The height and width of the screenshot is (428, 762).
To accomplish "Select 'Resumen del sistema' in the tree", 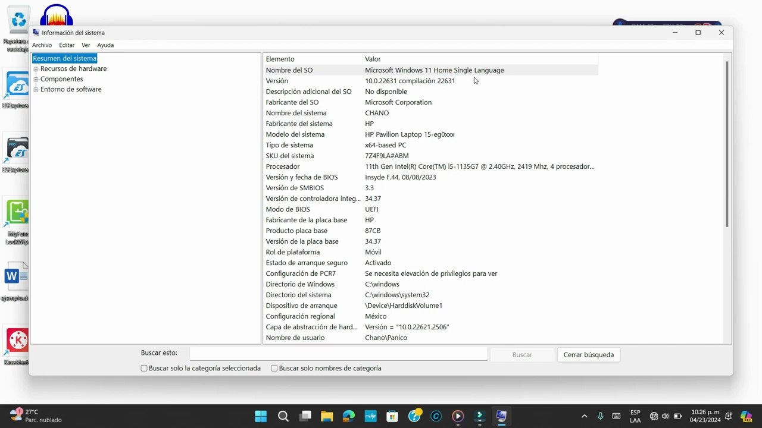I will pyautogui.click(x=64, y=58).
